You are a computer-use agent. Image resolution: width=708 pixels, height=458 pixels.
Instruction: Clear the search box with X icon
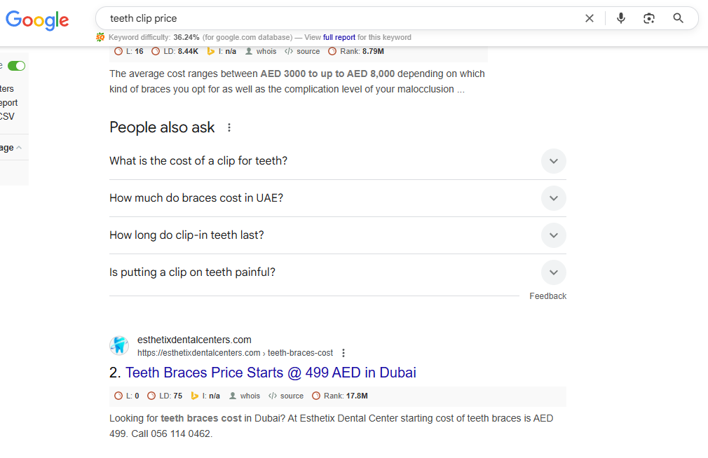(590, 18)
